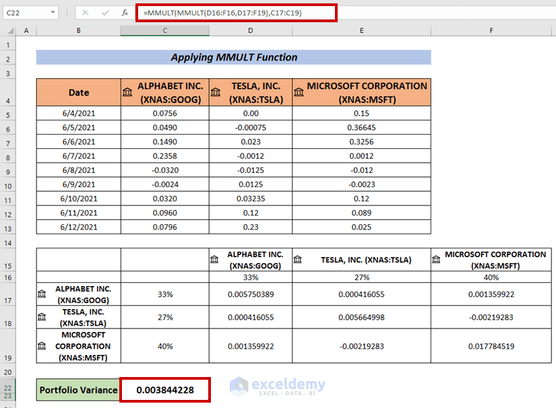
Task: Click weight cell 33% in column C
Action: point(165,294)
